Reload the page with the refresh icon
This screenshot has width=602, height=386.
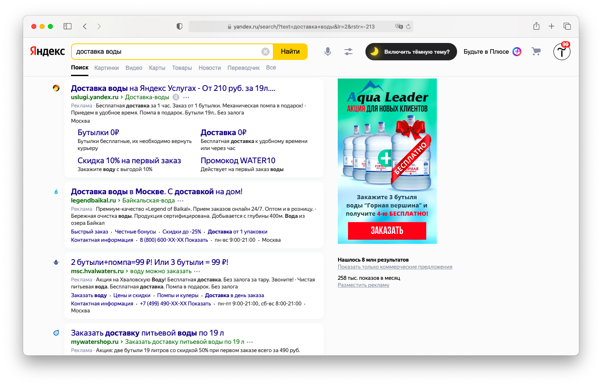pyautogui.click(x=408, y=26)
